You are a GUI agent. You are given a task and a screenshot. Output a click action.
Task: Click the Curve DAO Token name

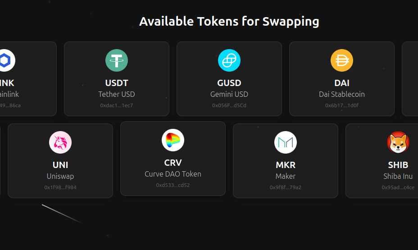pyautogui.click(x=173, y=174)
